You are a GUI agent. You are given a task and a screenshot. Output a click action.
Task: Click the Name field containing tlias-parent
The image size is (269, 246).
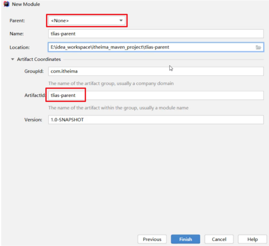[x=156, y=34]
